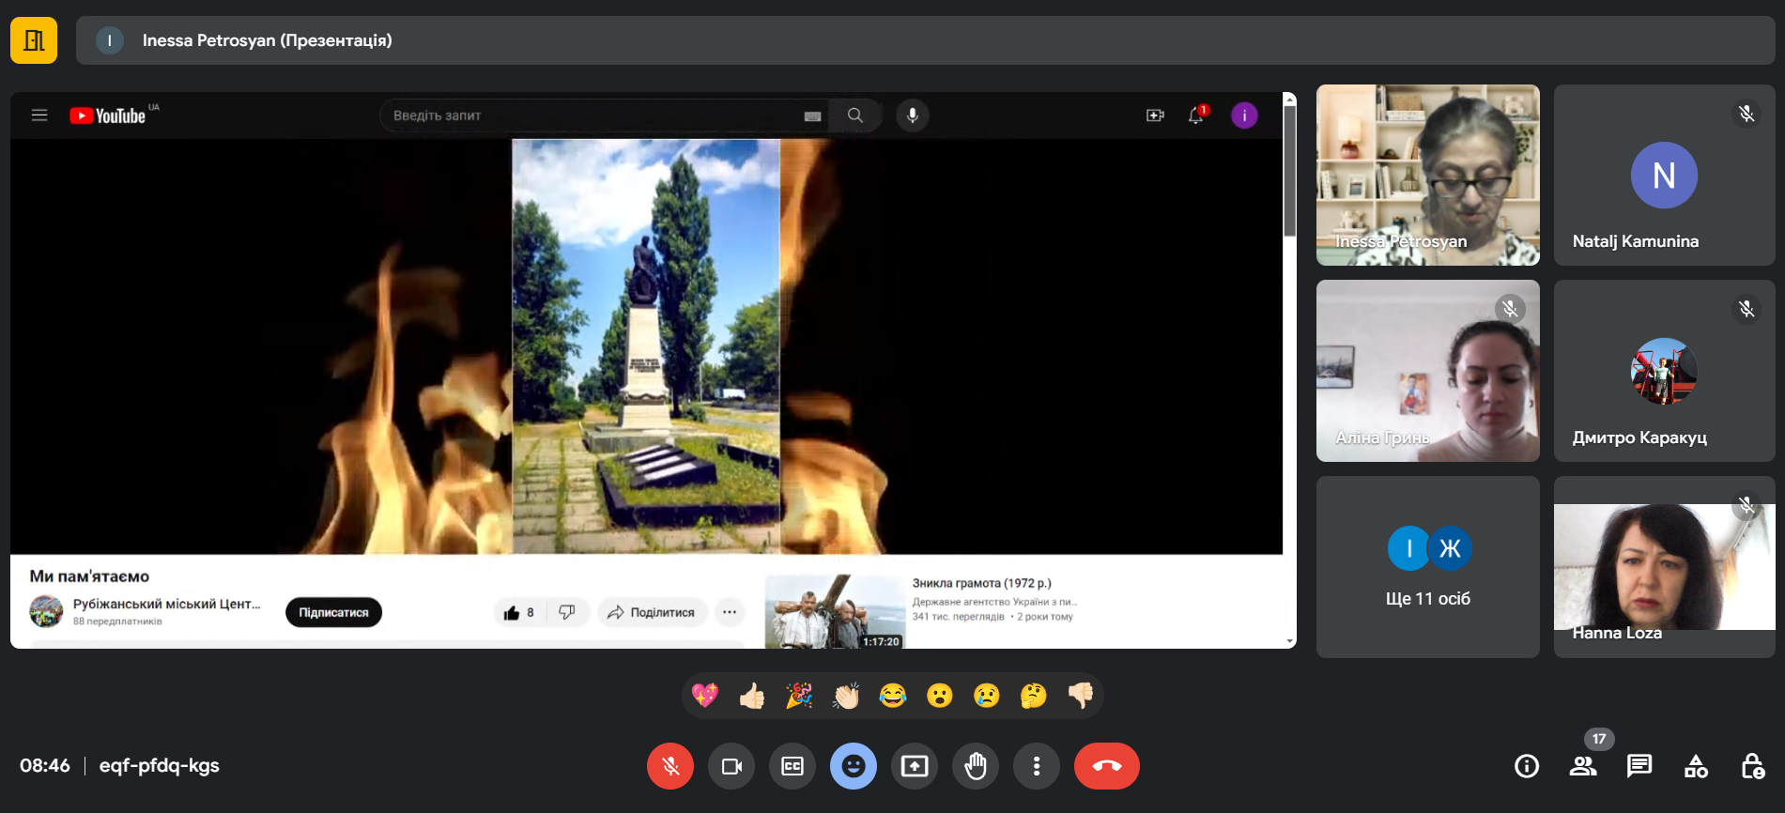Viewport: 1785px width, 813px height.
Task: Open the activities shapes icon
Action: click(1696, 766)
